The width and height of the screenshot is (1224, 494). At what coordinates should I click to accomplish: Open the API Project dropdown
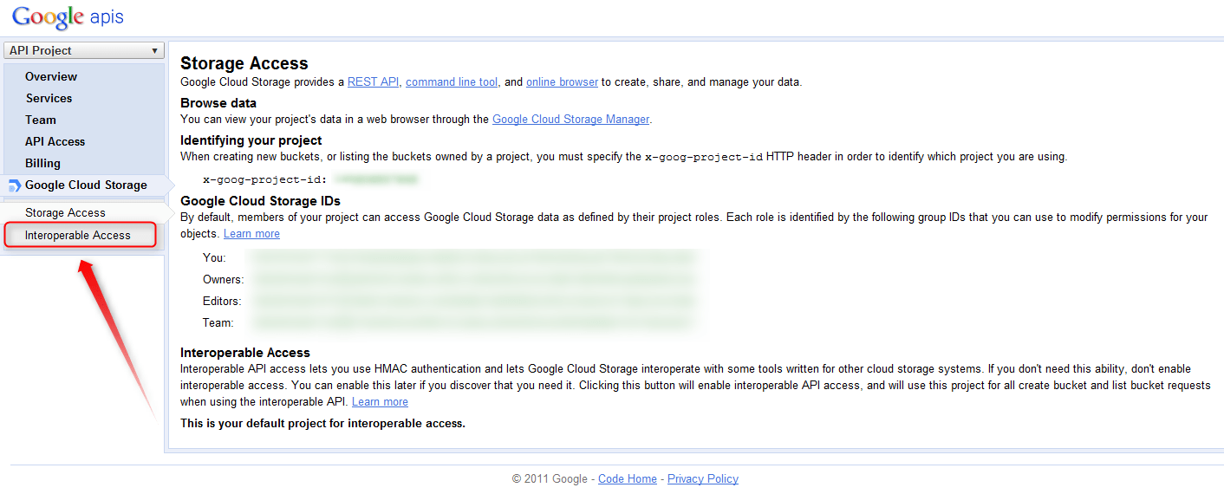83,51
